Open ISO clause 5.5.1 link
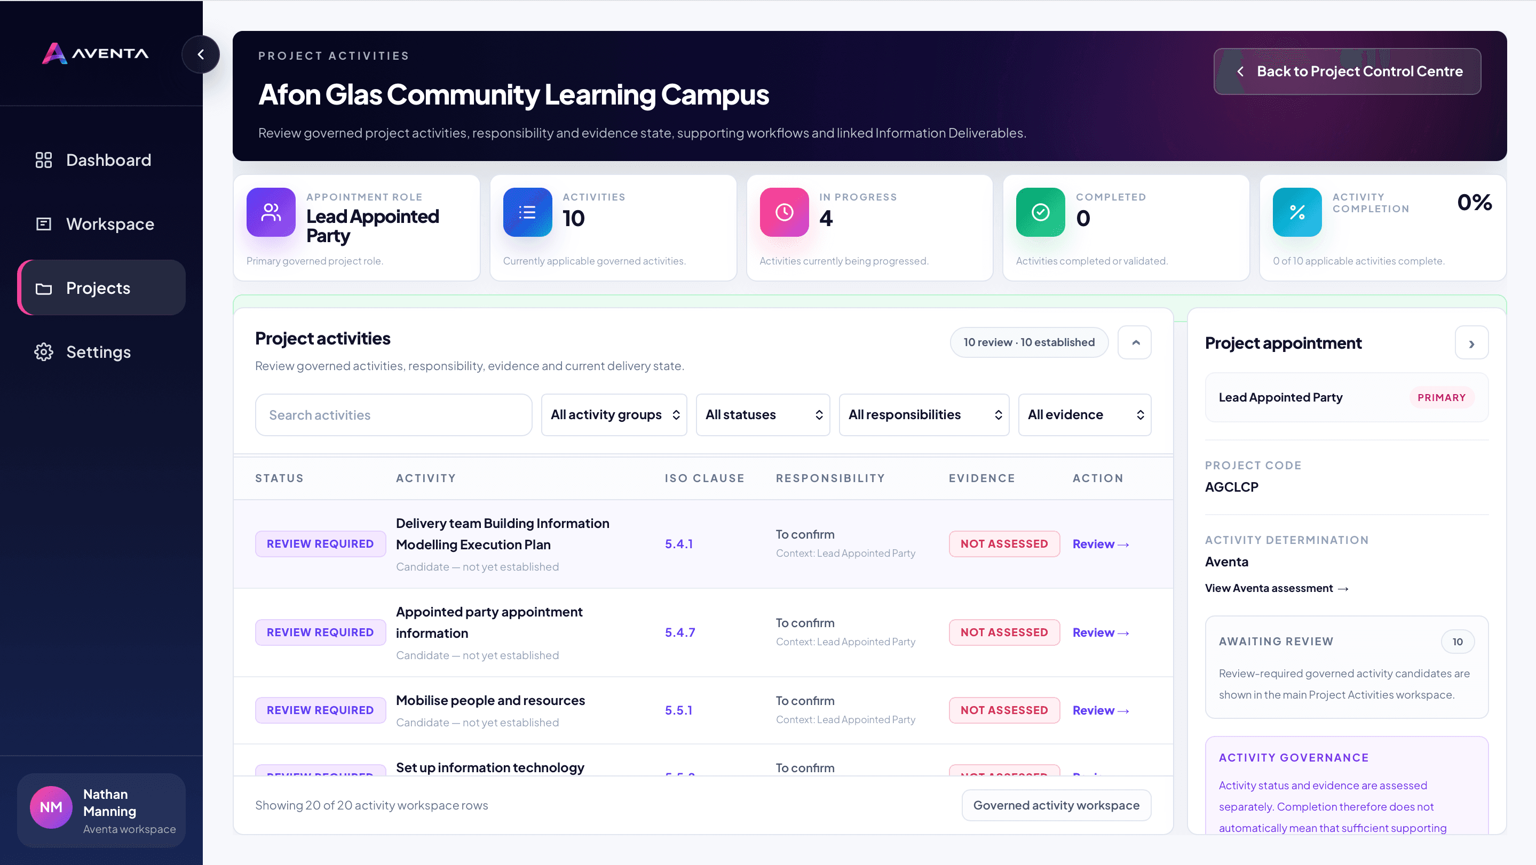The height and width of the screenshot is (865, 1536). click(x=678, y=710)
